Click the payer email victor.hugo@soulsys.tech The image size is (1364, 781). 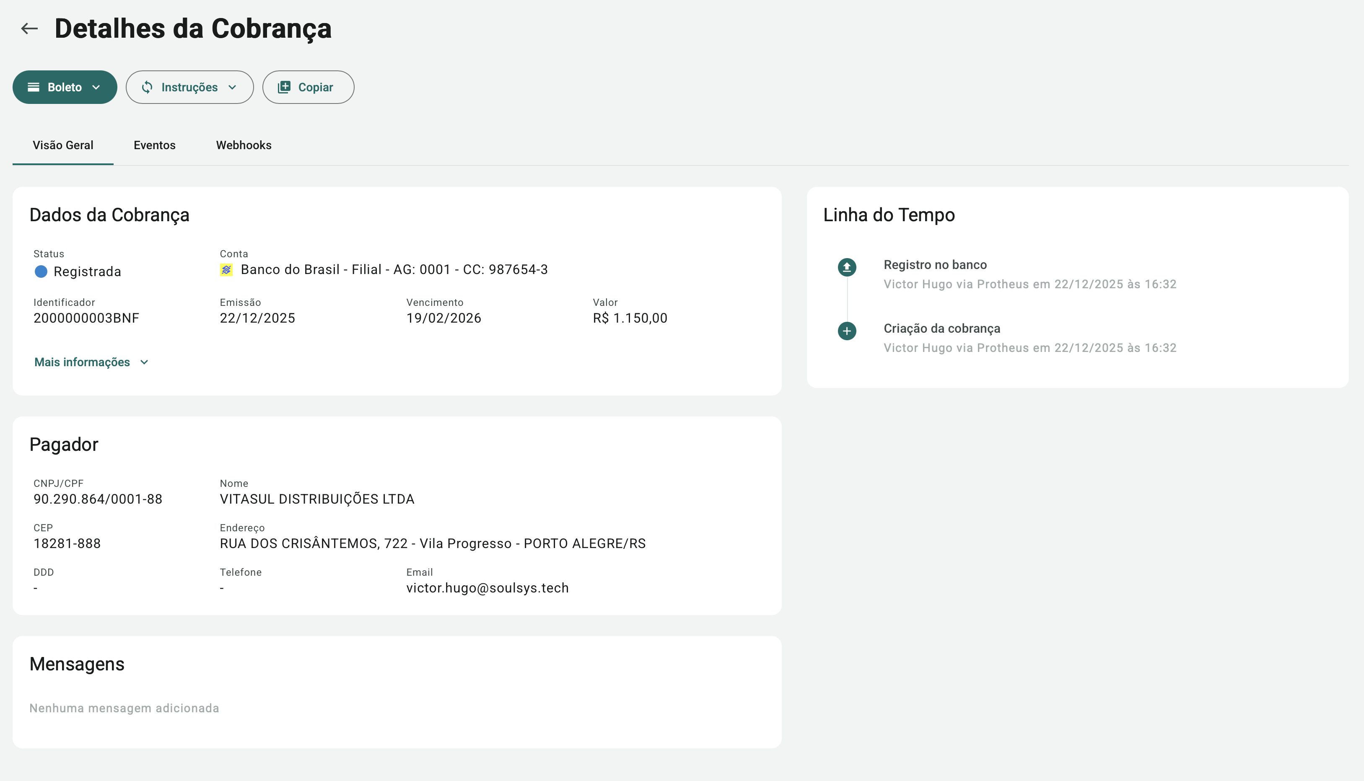click(487, 588)
